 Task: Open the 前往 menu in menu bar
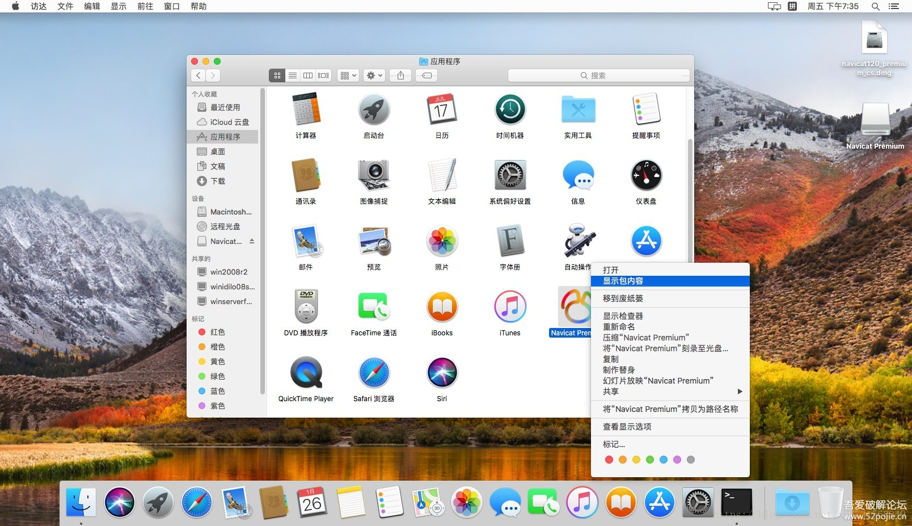click(x=145, y=6)
